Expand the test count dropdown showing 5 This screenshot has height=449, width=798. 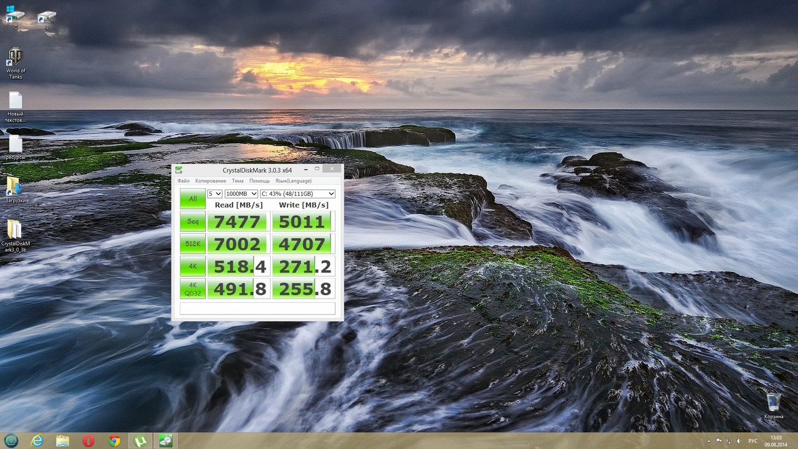[x=214, y=194]
